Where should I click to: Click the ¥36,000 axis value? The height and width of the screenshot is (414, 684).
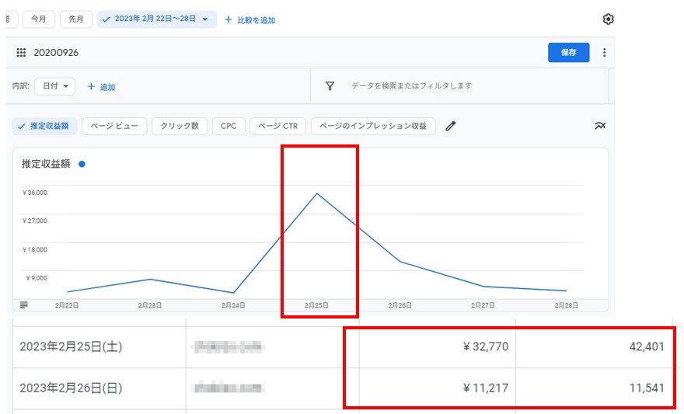(35, 193)
